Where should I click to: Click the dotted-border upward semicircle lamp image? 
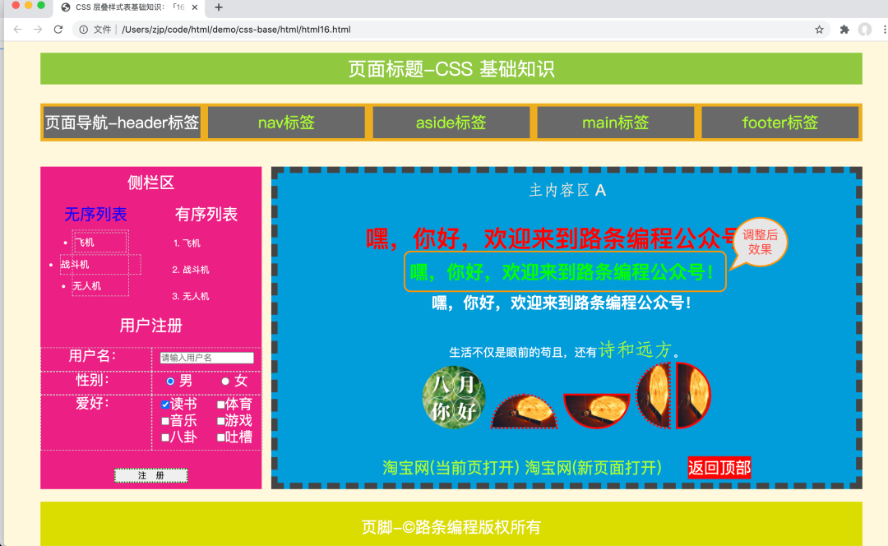(524, 411)
